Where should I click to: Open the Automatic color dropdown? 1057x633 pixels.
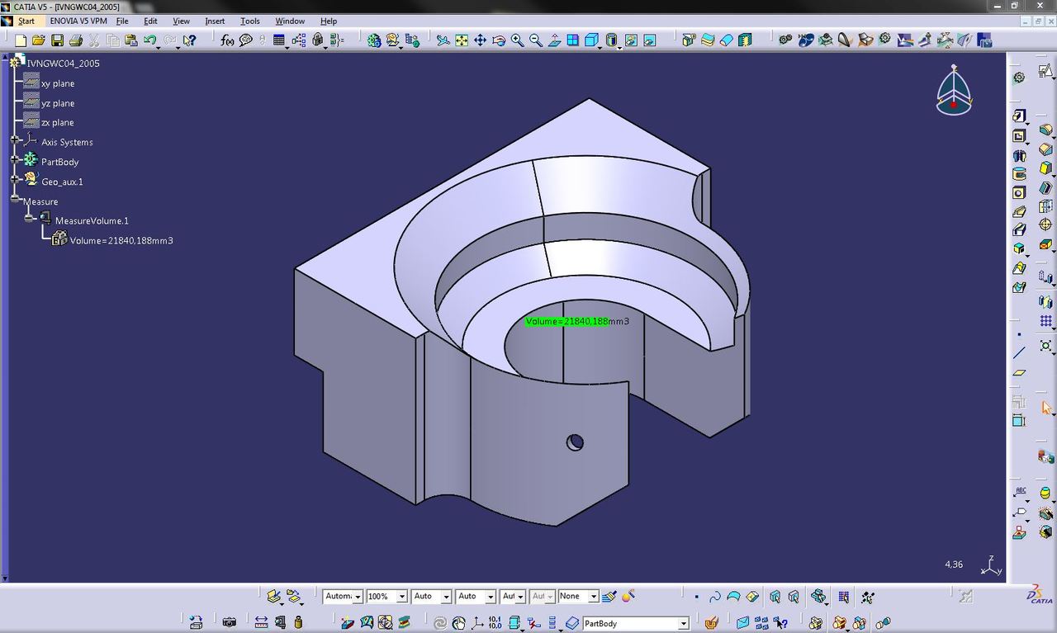click(x=358, y=597)
